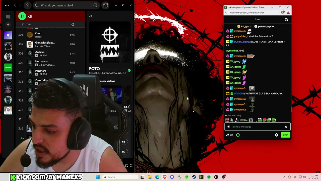Viewport: 321px width, 181px height.
Task: Show hidden system tray icons
Action: 284,177
